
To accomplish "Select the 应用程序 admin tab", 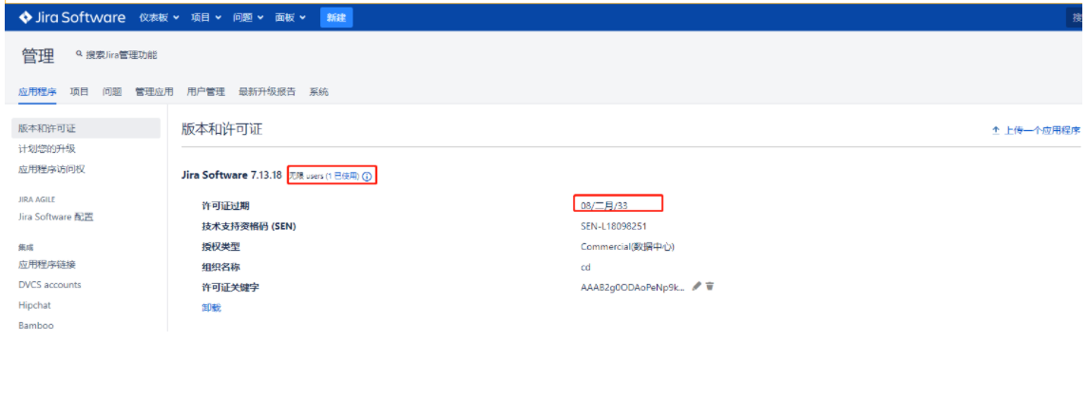I will tap(37, 91).
